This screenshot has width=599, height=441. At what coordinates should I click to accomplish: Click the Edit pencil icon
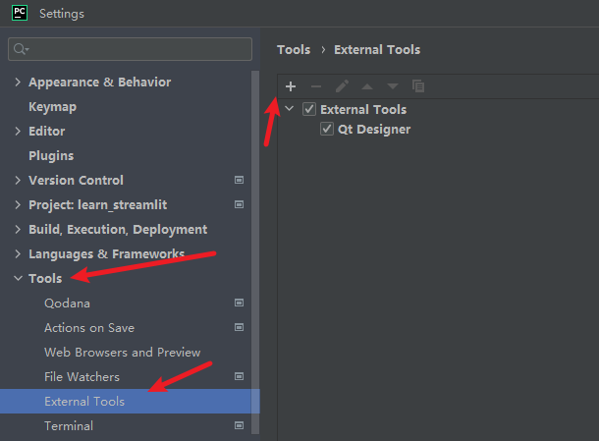pos(342,86)
